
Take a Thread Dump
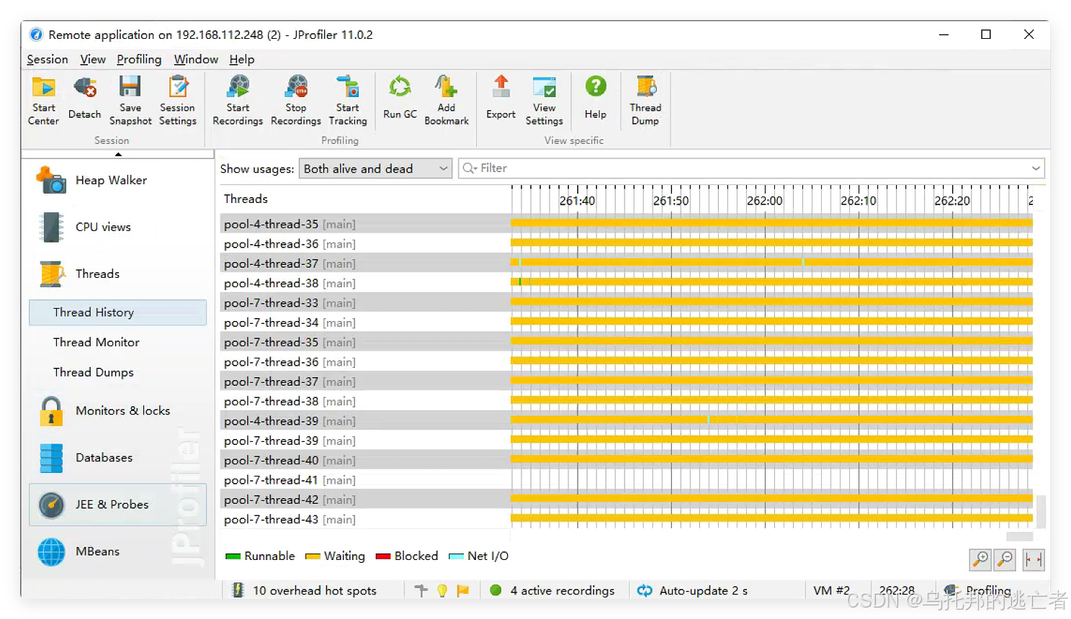(645, 100)
